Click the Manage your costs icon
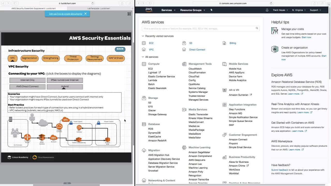331x186 pixels. click(275, 31)
